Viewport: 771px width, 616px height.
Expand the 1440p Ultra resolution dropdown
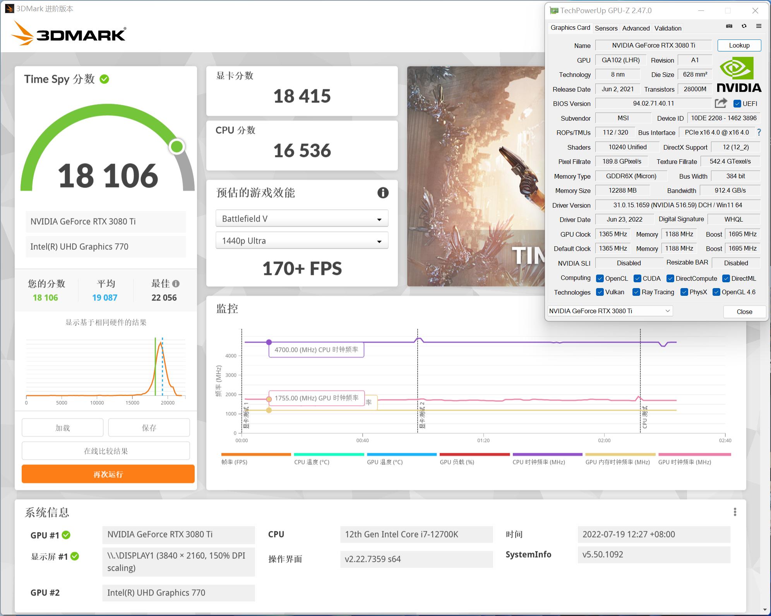[302, 241]
